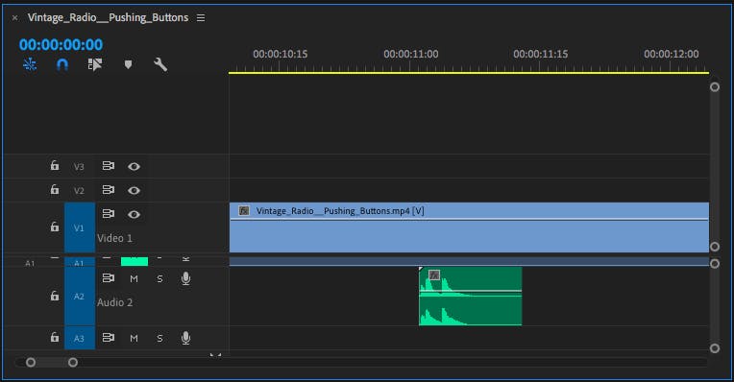Toggle lock on track V1

[55, 227]
